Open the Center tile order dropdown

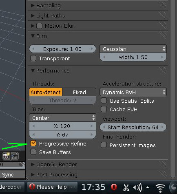[x=62, y=118]
